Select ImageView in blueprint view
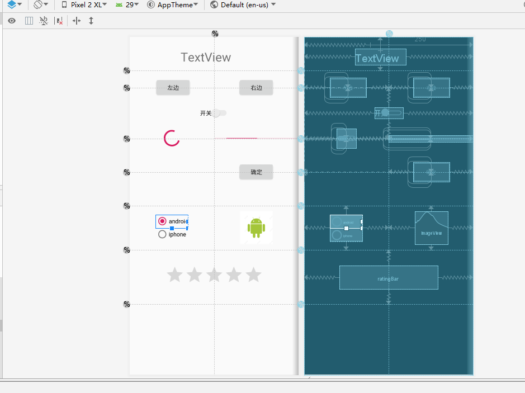Screen dimensions: 525x393 click(431, 228)
